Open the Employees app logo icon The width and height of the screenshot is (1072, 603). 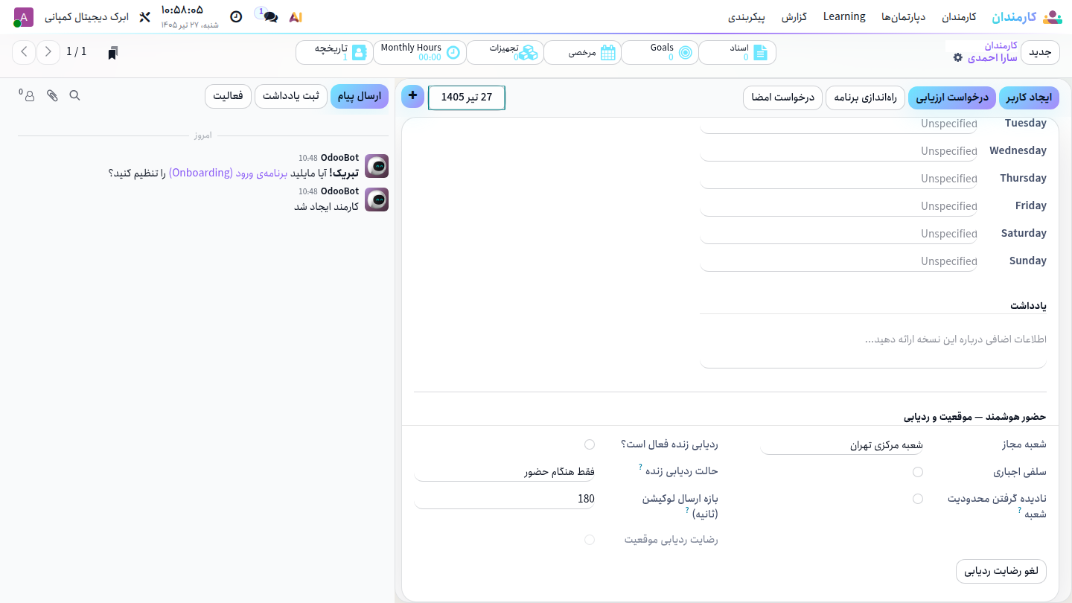pyautogui.click(x=1053, y=17)
